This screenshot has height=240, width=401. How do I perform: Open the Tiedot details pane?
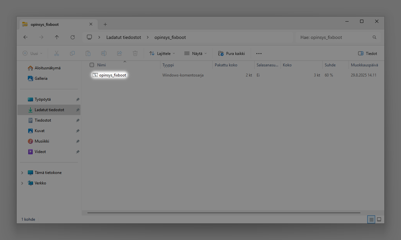click(x=368, y=53)
